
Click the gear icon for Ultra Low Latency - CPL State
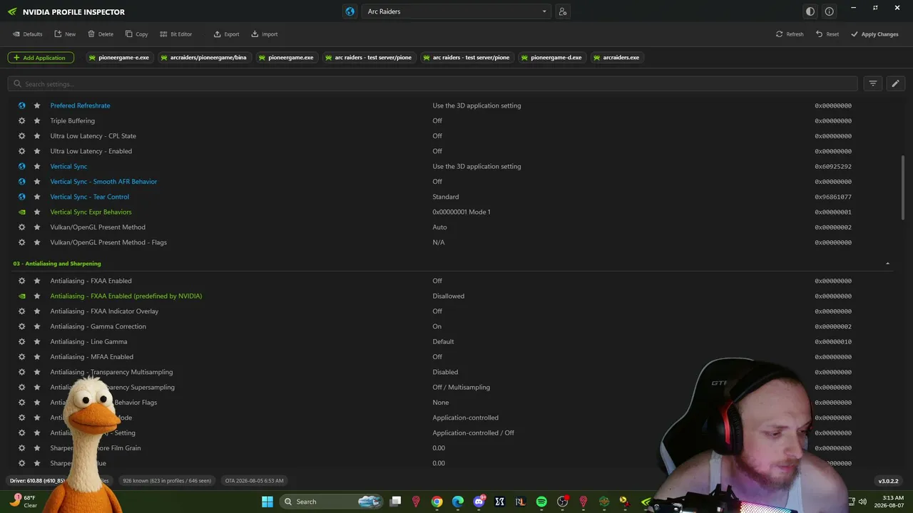coord(22,136)
